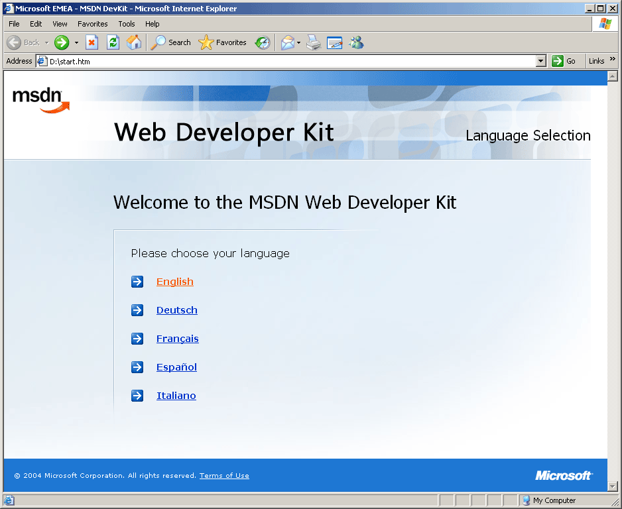Click the 'Web Developer Kit' banner title
This screenshot has width=622, height=509.
(x=223, y=132)
